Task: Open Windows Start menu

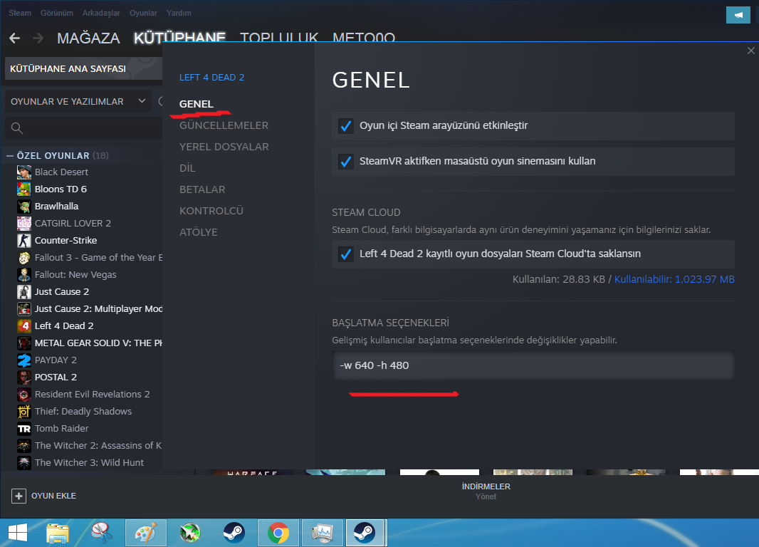Action: pyautogui.click(x=17, y=533)
